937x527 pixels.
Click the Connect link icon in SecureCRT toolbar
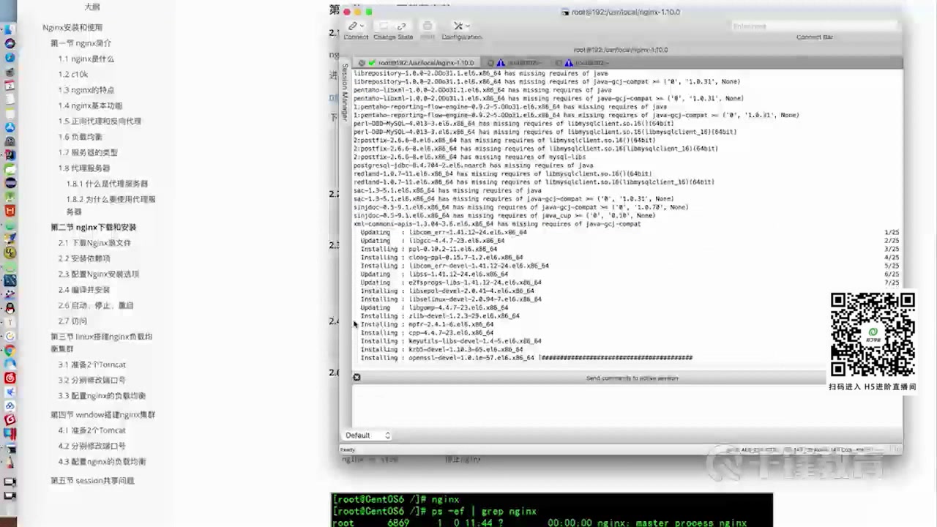[352, 26]
